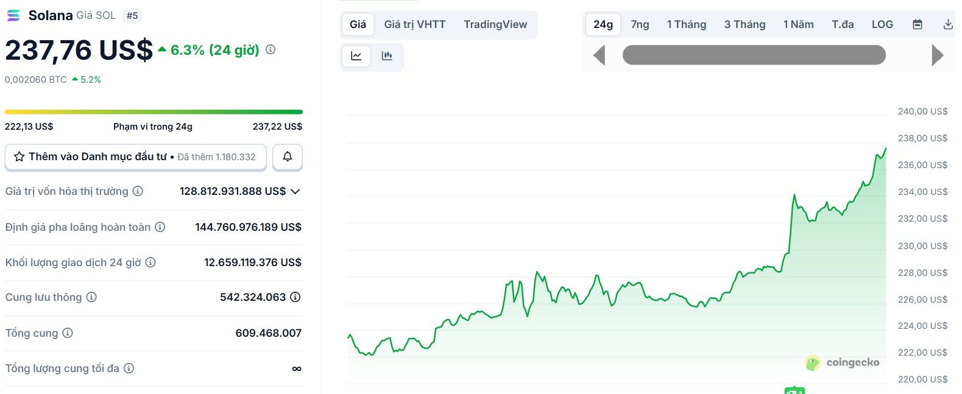Screen dimensions: 962x394
Task: Open info icon beside Tổng lượng cung tối đa
Action: tap(129, 368)
